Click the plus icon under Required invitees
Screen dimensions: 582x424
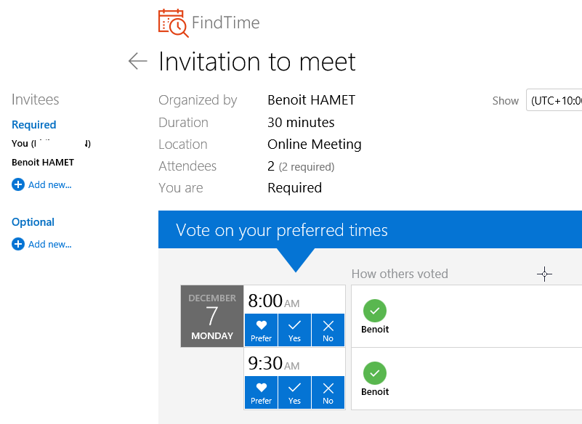18,184
